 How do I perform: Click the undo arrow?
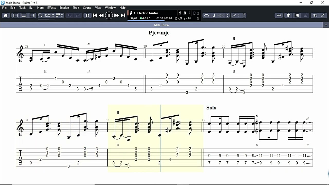click(x=69, y=15)
